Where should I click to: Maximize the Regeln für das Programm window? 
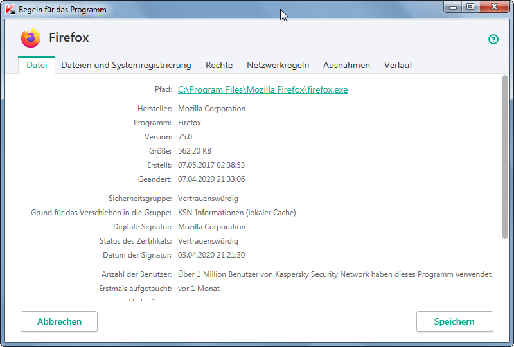pyautogui.click(x=470, y=7)
